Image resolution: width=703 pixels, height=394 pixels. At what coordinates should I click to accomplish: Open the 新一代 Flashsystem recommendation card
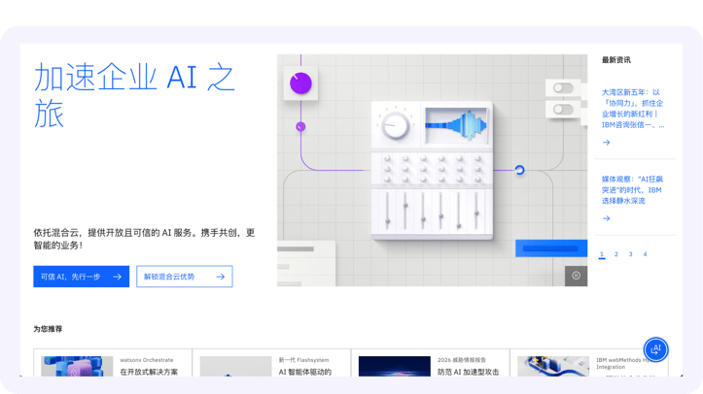pos(271,363)
